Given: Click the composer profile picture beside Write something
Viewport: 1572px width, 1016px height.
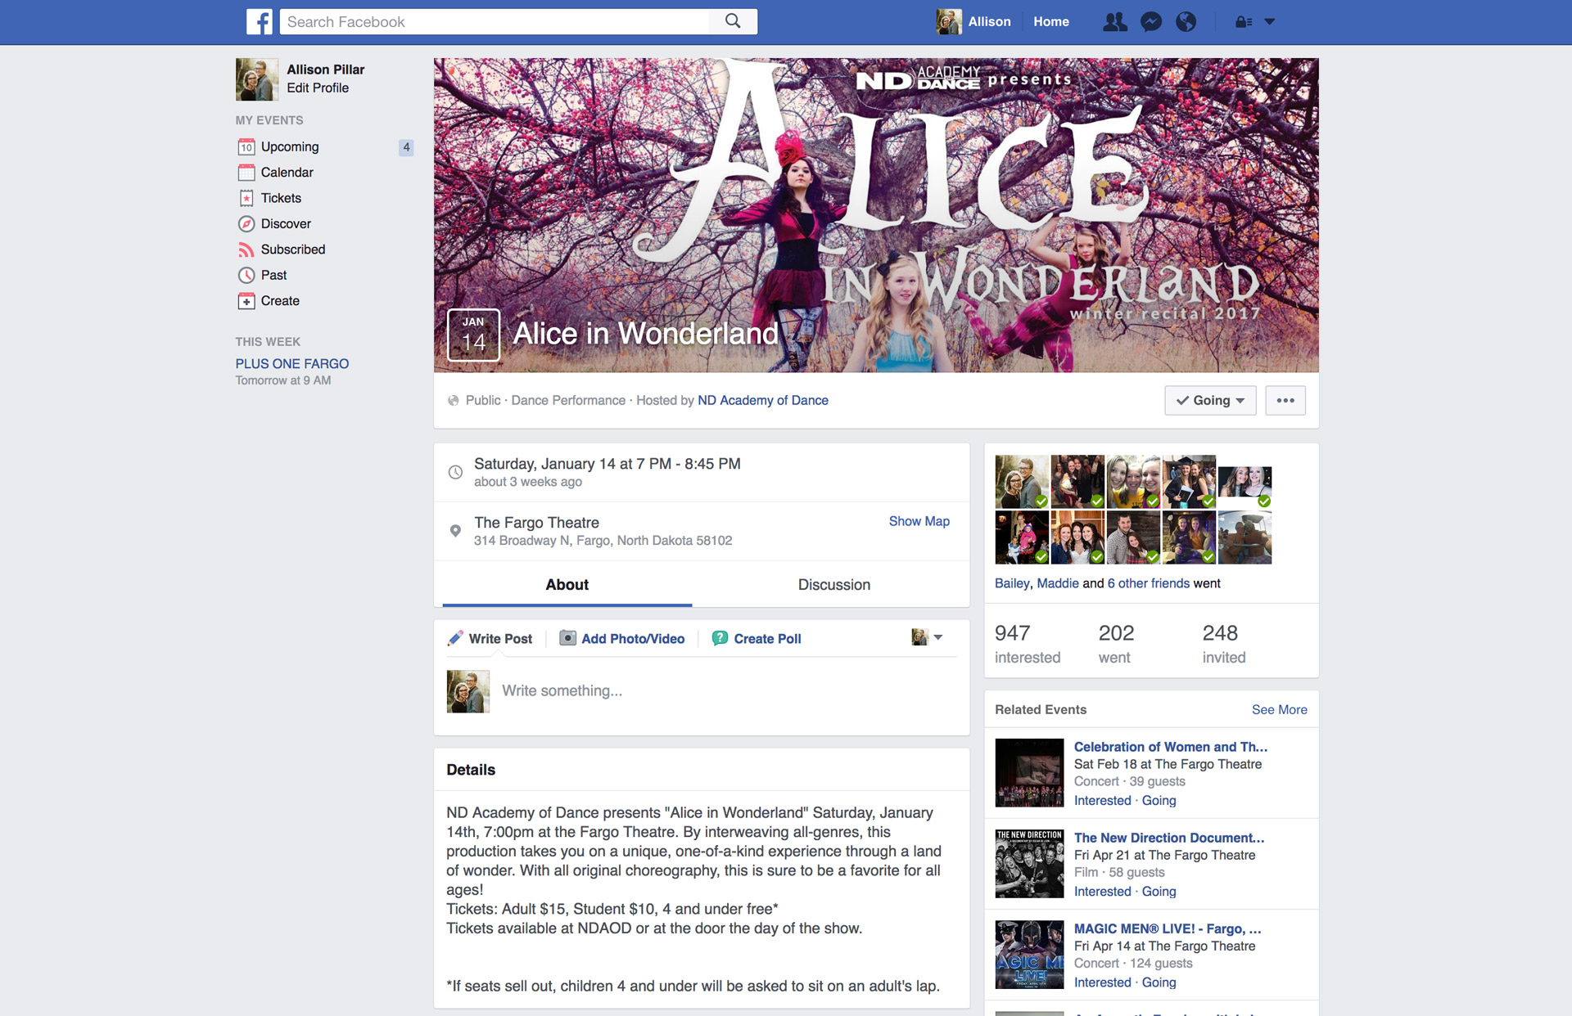Looking at the screenshot, I should click(x=468, y=691).
